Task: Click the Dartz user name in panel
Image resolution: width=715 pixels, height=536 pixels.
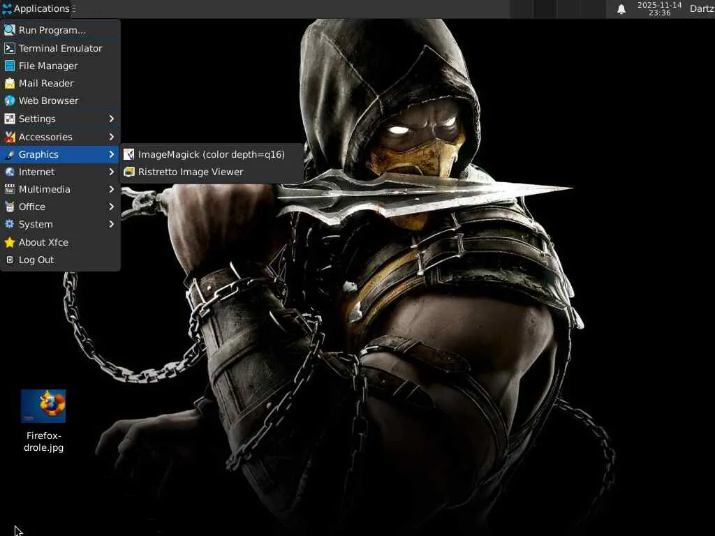Action: pos(702,8)
